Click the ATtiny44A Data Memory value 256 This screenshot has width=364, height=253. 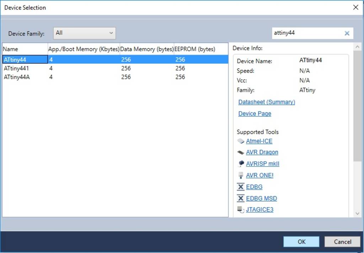(126, 77)
